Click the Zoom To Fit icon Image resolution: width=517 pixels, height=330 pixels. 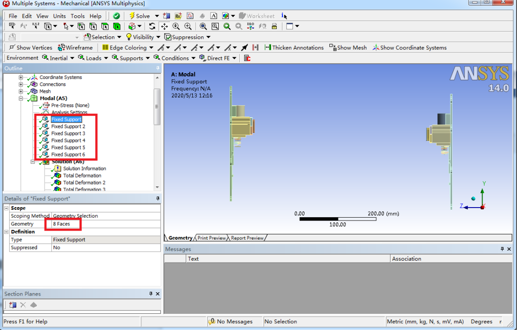[203, 26]
